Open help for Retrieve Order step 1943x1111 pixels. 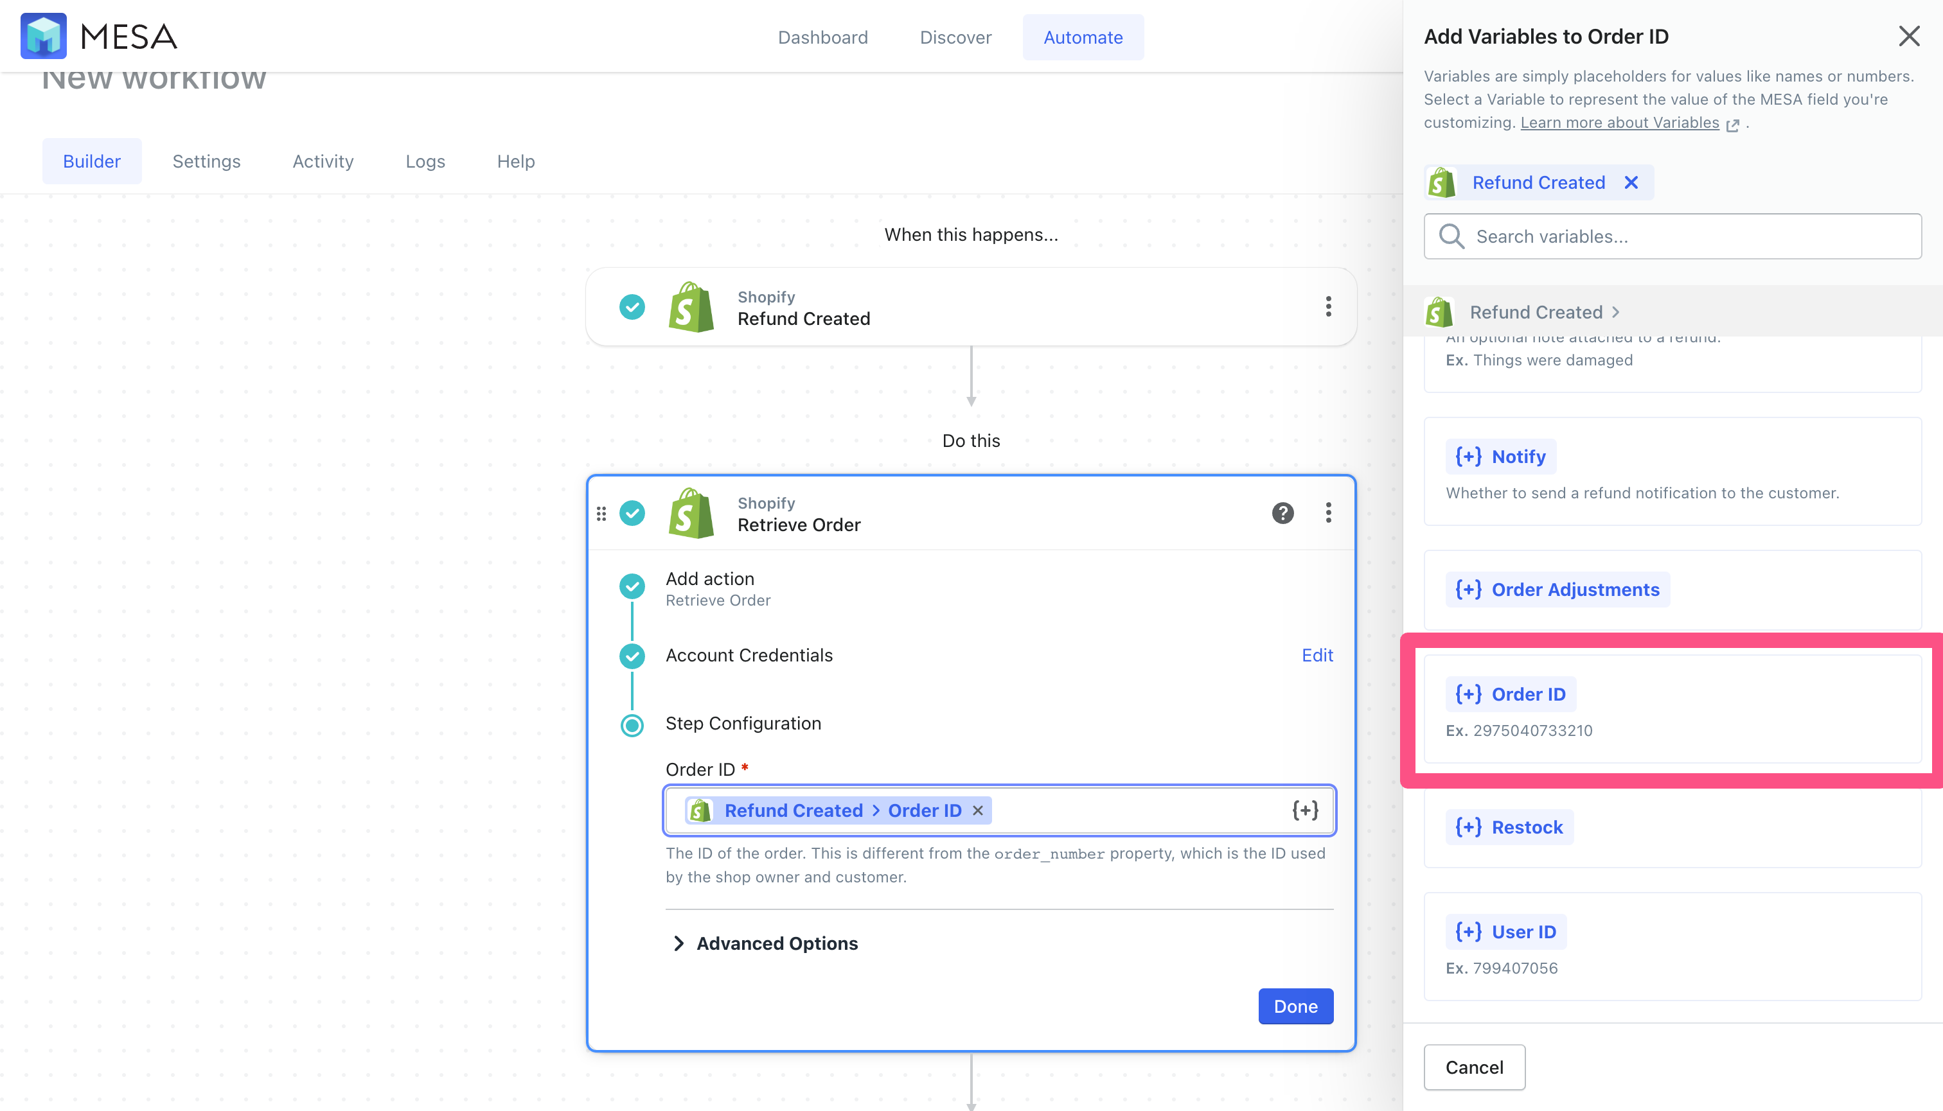[x=1282, y=512]
